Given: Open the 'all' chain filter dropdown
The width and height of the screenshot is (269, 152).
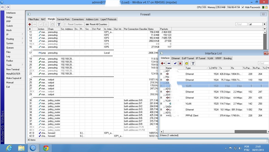Looking at the screenshot, I should [265, 24].
